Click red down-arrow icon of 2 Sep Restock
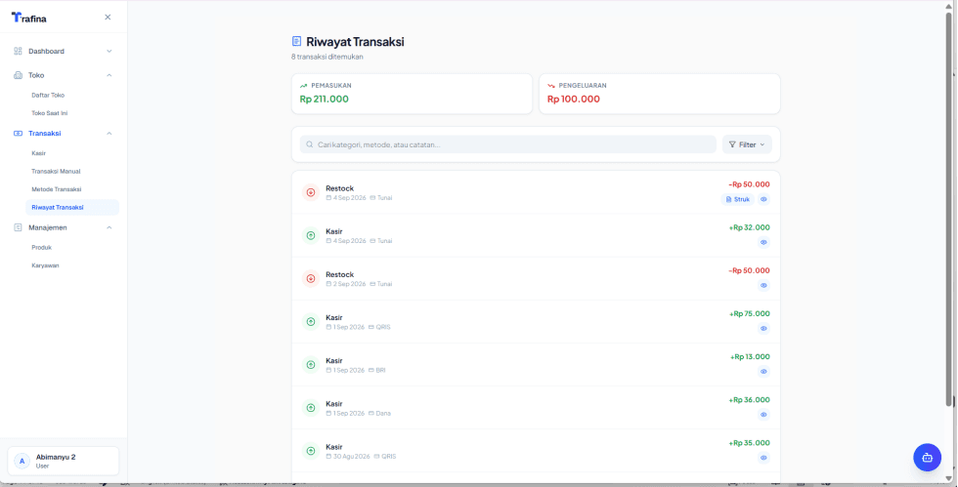 (x=311, y=278)
